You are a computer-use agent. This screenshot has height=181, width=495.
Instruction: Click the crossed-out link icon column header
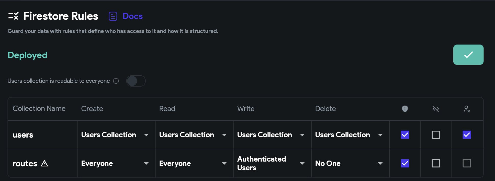pyautogui.click(x=436, y=109)
